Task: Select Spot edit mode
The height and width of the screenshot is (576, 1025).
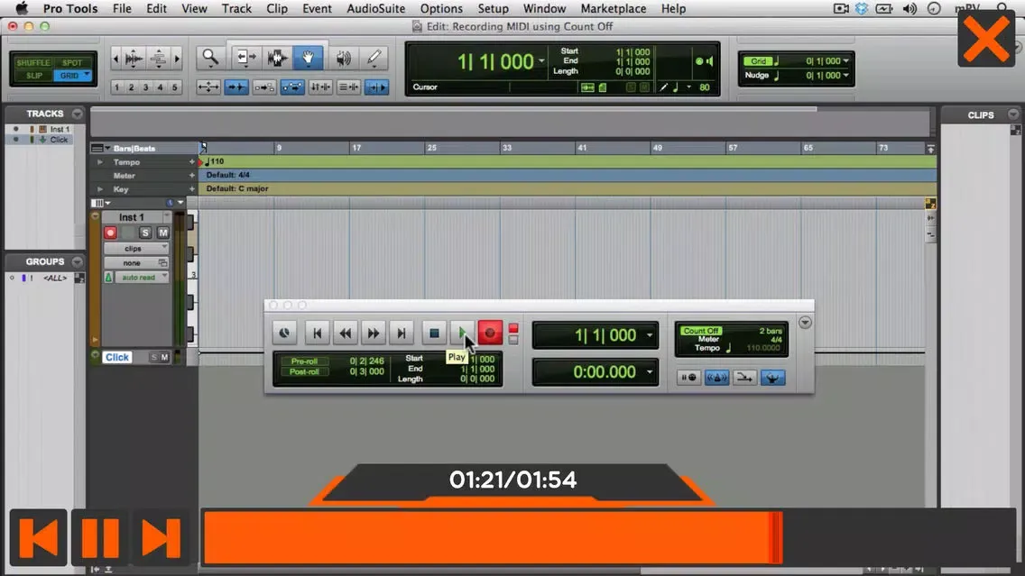Action: tap(72, 63)
